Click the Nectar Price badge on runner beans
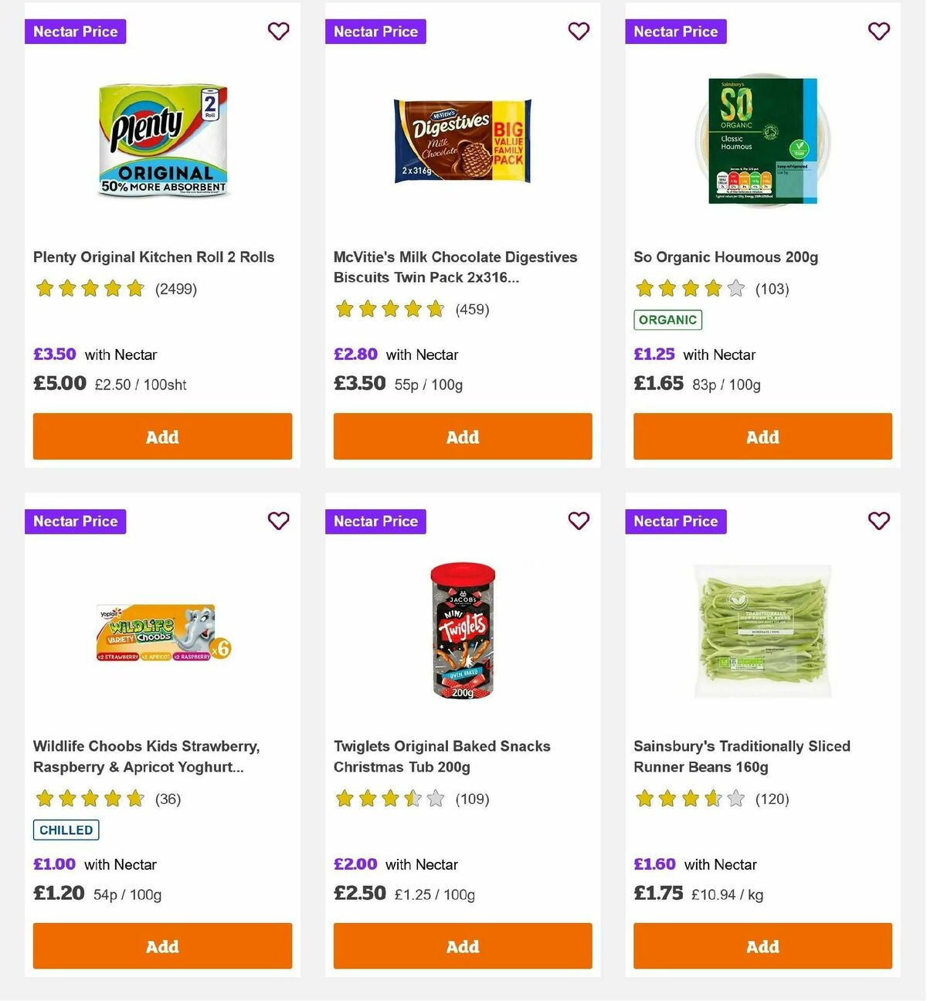Screen dimensions: 927x1001 click(676, 521)
